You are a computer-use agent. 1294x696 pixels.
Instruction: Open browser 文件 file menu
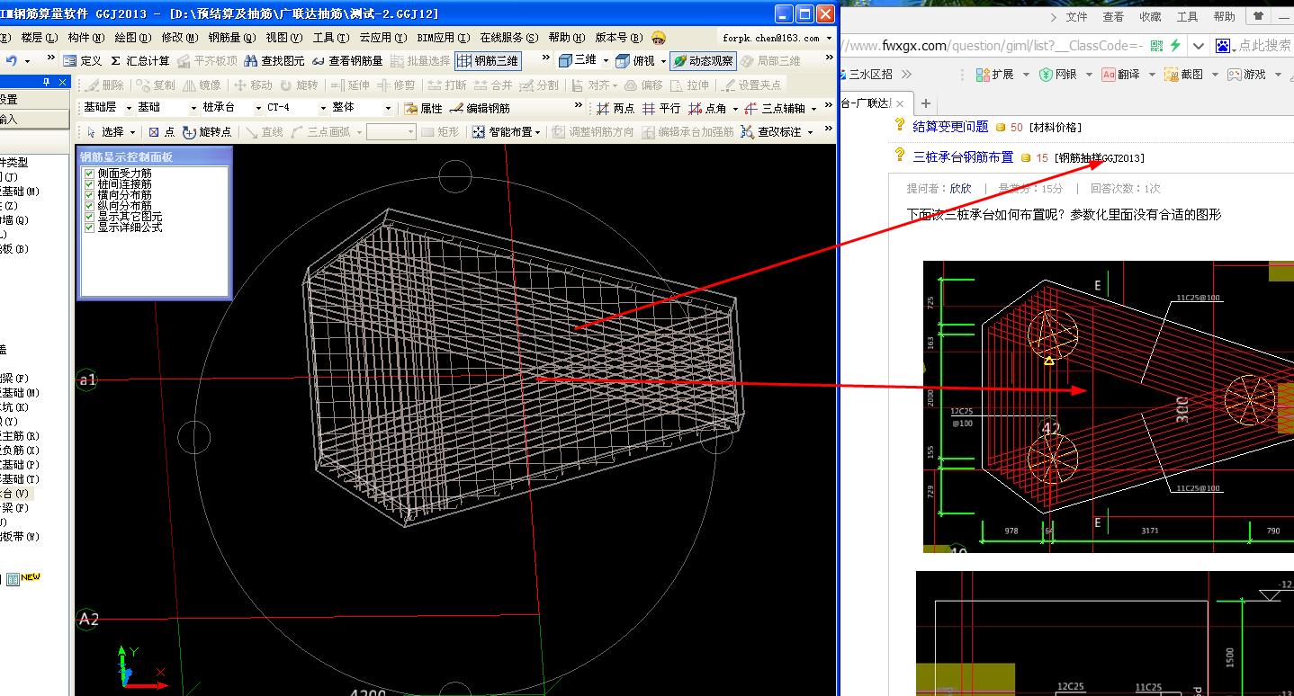[x=1076, y=16]
